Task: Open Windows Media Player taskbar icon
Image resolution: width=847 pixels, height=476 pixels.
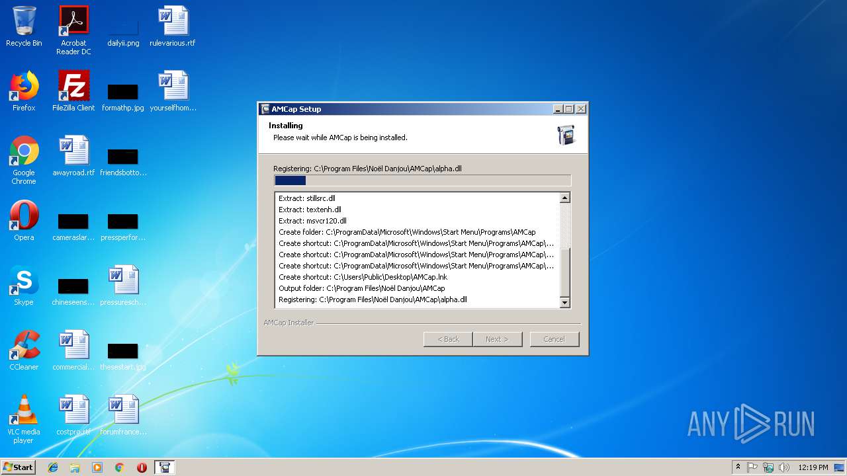Action: point(97,467)
